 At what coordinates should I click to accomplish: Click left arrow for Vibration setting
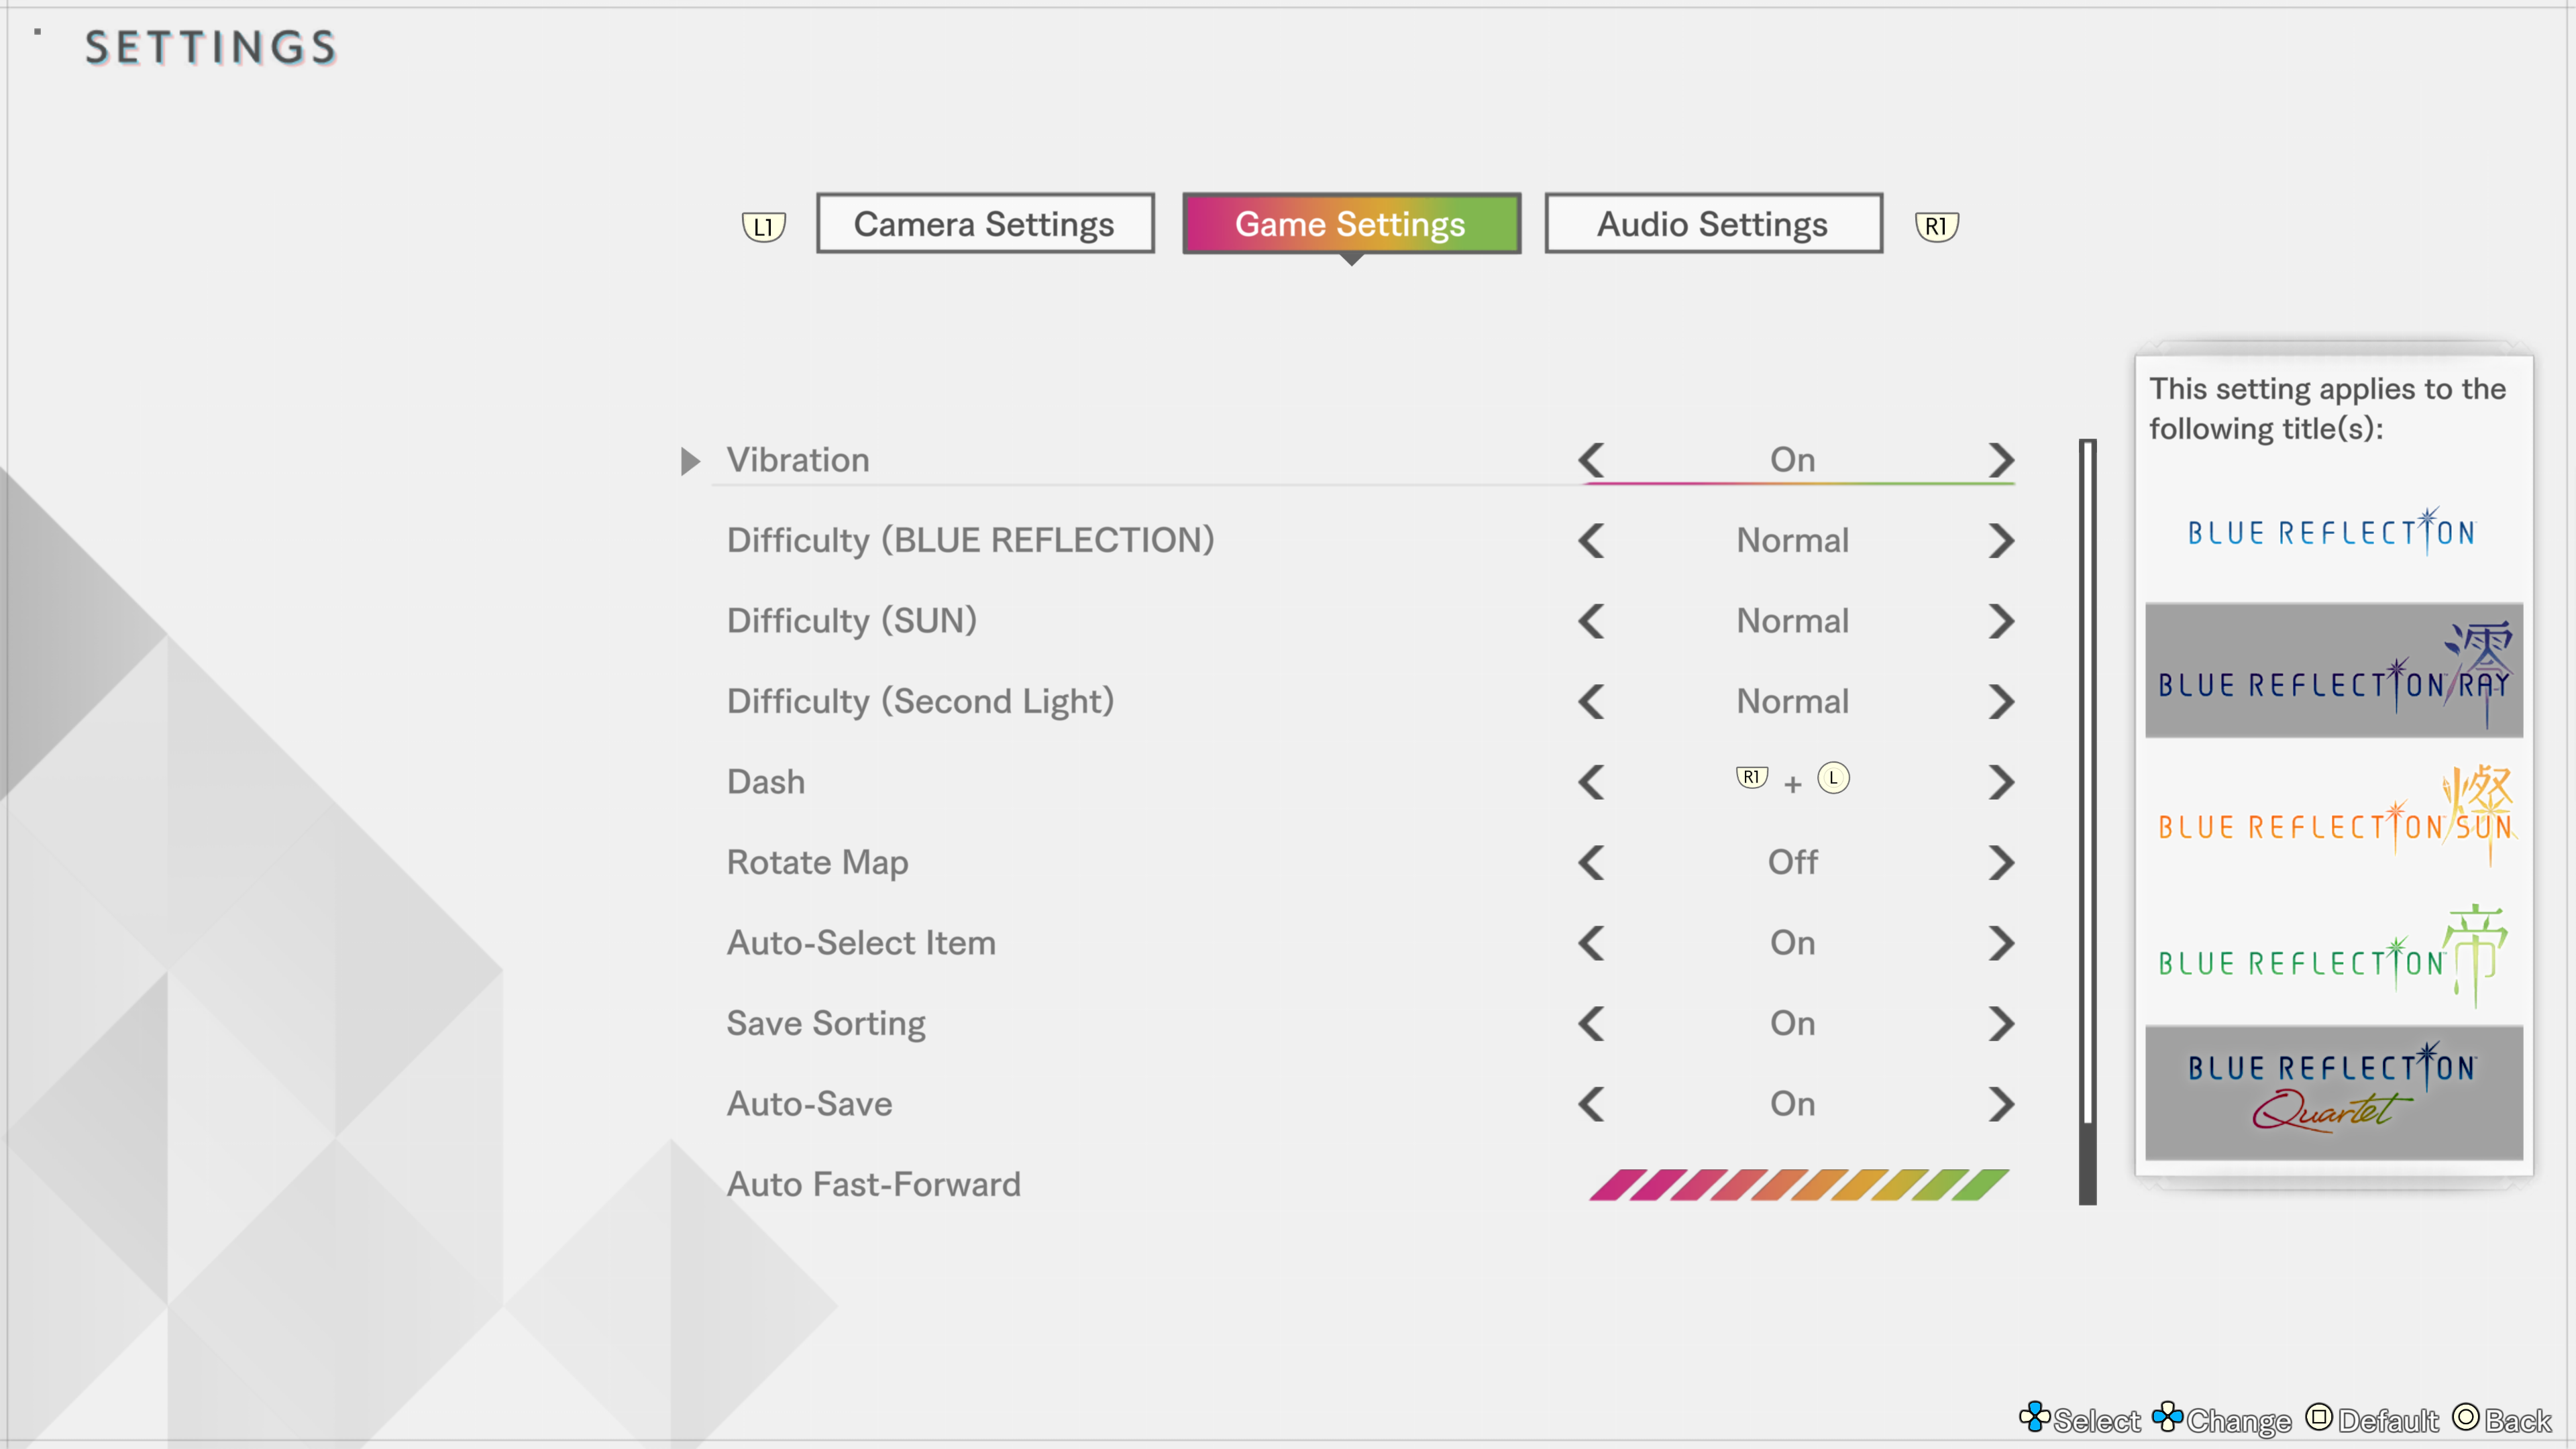tap(1591, 460)
